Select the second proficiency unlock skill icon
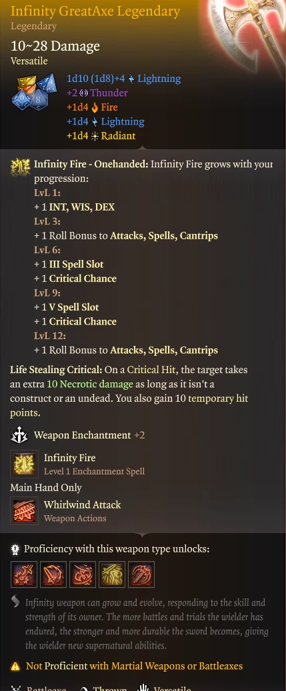 [53, 574]
